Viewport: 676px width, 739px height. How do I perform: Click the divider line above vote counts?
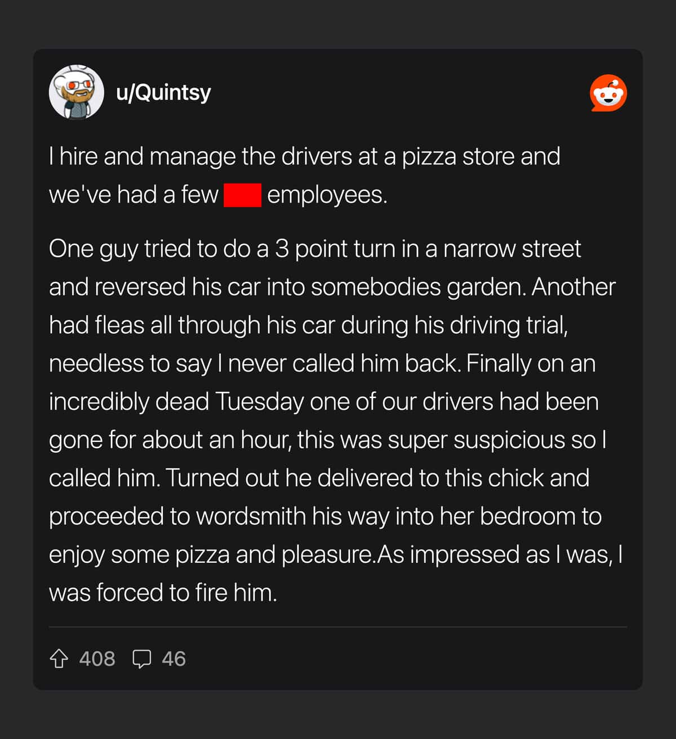338,627
